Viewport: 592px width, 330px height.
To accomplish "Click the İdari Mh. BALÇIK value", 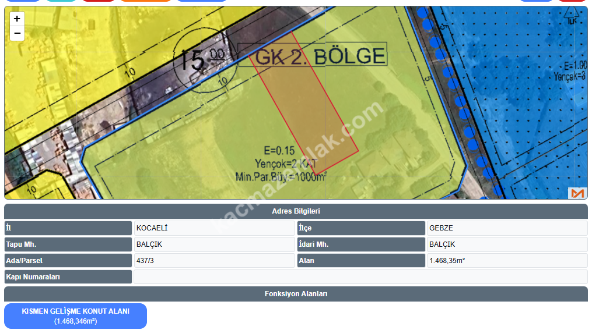I will [506, 244].
